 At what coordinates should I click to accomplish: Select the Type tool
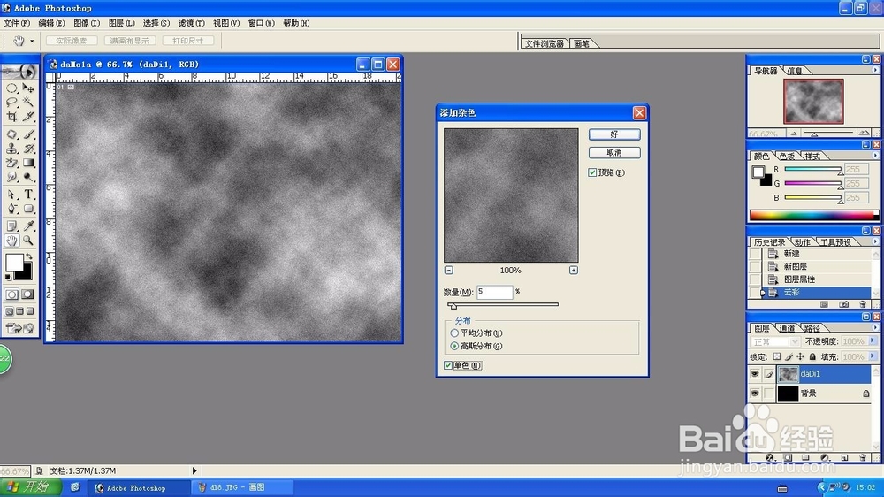pos(28,194)
